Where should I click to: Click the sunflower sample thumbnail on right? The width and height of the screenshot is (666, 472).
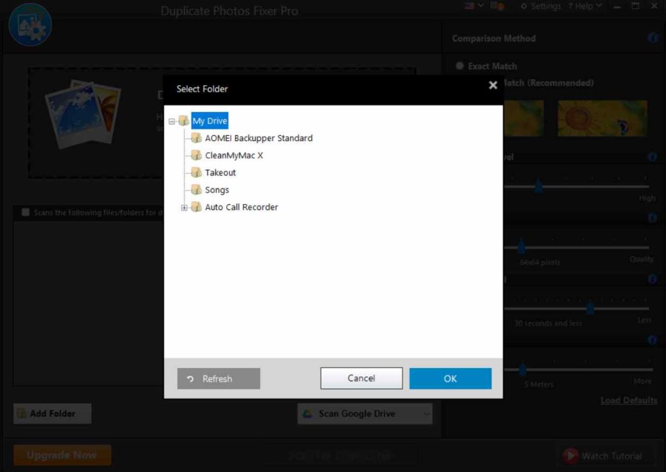point(602,118)
